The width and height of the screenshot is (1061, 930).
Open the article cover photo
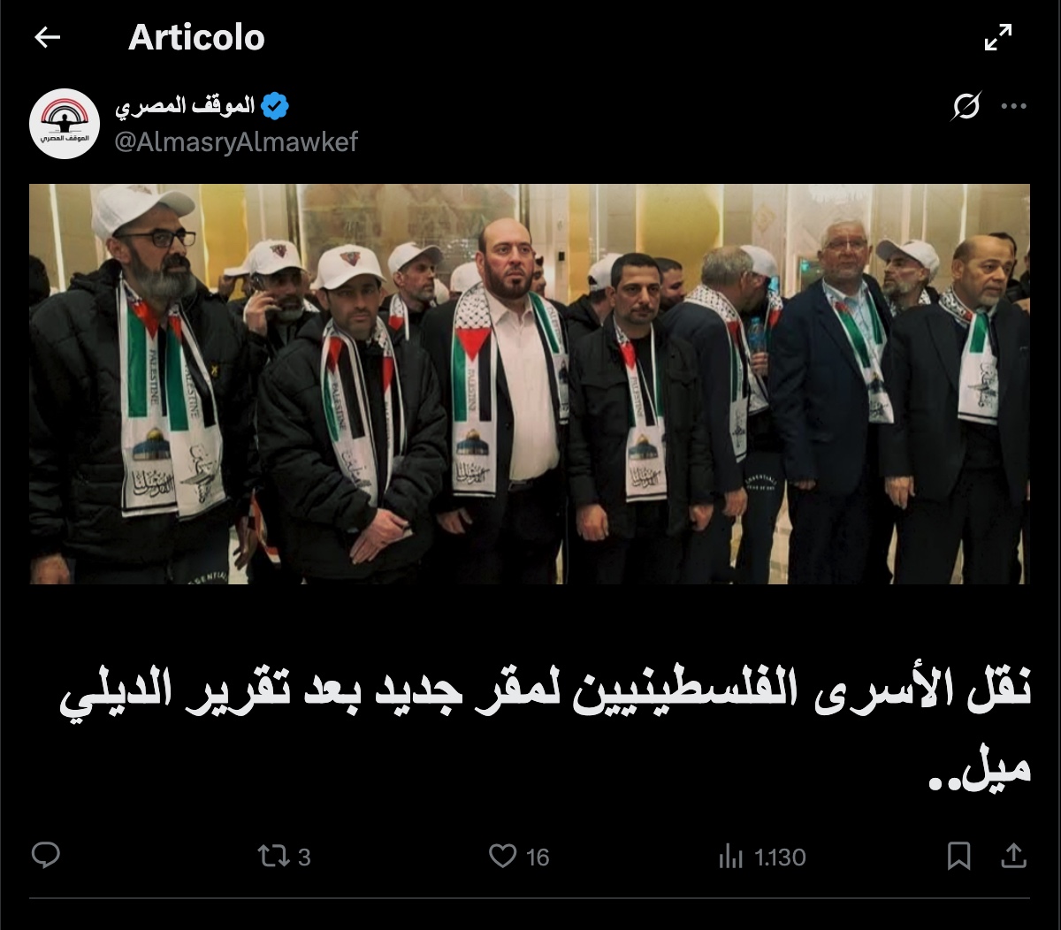click(530, 384)
